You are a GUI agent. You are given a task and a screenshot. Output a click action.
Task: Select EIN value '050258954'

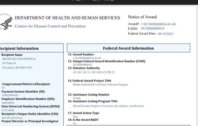click(8, 103)
